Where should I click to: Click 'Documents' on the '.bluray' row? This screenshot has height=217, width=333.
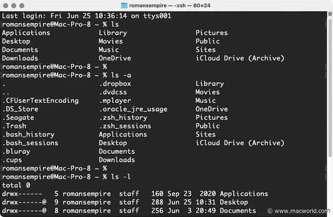(x=117, y=151)
